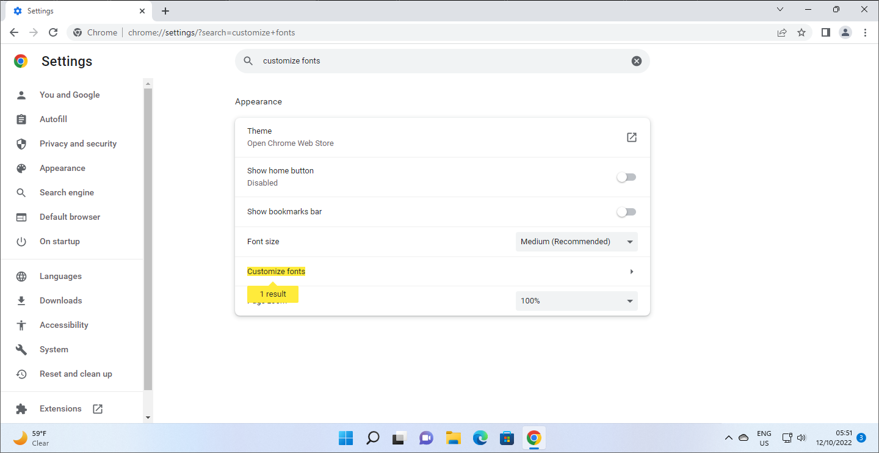Screen dimensions: 879x453
Task: Clear the customize fonts search query
Action: click(637, 60)
